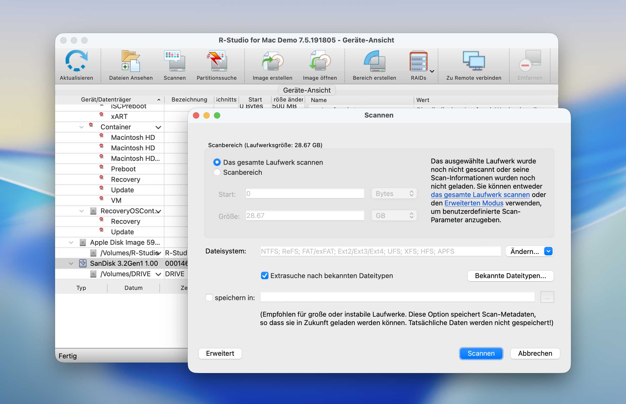626x404 pixels.
Task: Click the speichern in path field
Action: [397, 297]
